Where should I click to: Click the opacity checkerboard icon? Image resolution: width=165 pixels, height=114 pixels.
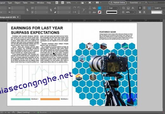pyautogui.click(x=123, y=12)
